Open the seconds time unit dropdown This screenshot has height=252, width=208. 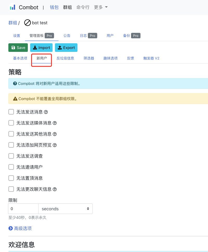point(65,209)
